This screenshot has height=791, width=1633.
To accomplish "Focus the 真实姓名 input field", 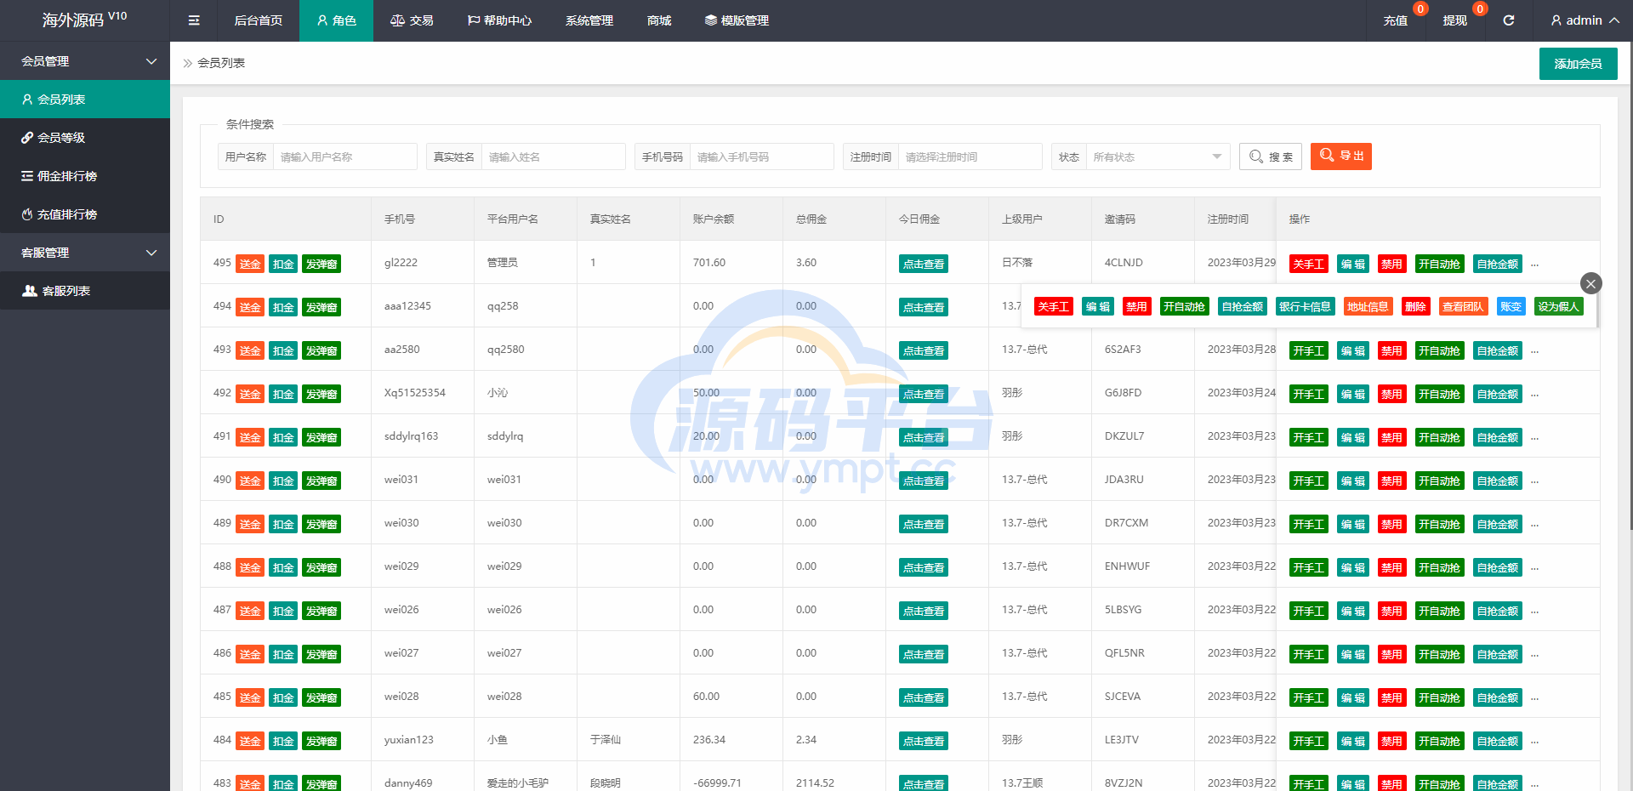I will [x=553, y=156].
